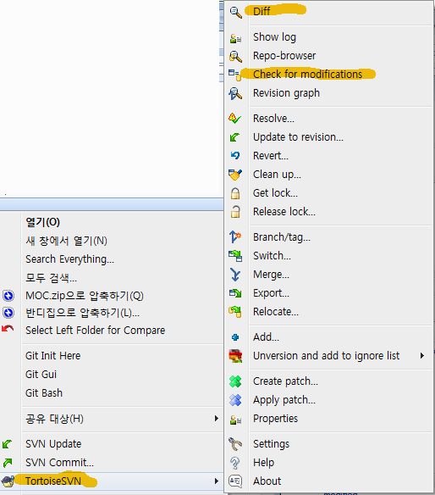Click the About icon
Viewport: 435px width, 495px height.
[235, 481]
